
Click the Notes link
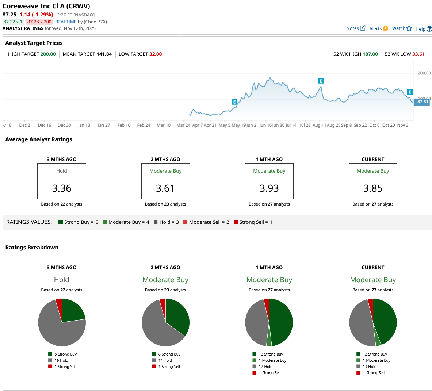(352, 28)
